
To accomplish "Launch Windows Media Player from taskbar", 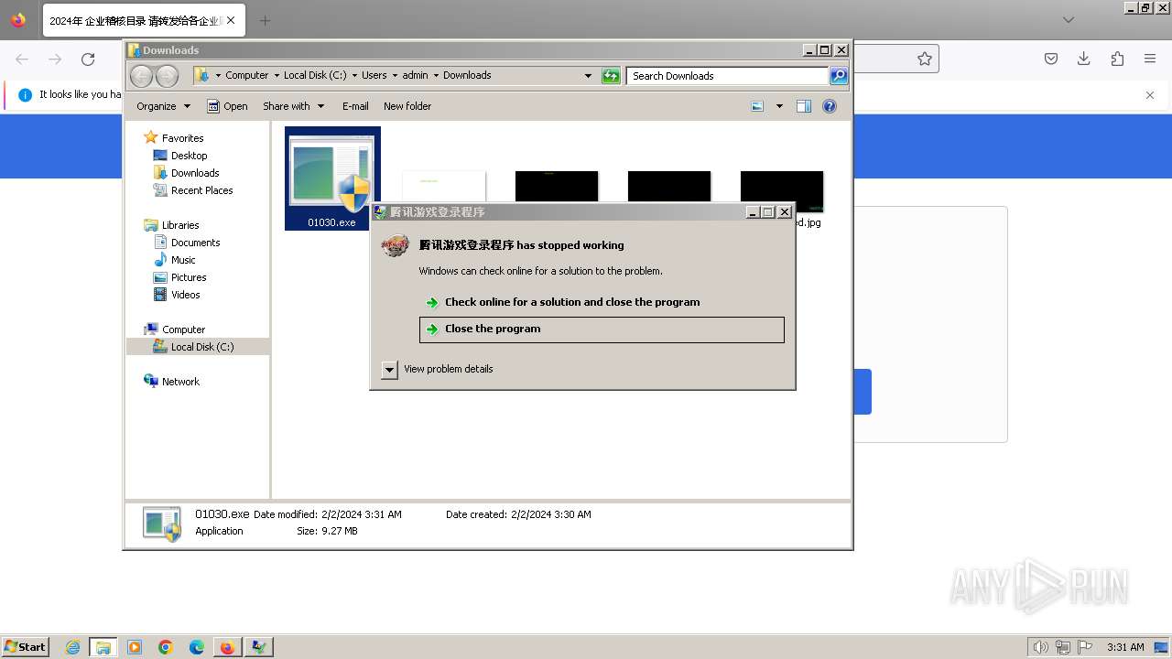I will tap(135, 647).
